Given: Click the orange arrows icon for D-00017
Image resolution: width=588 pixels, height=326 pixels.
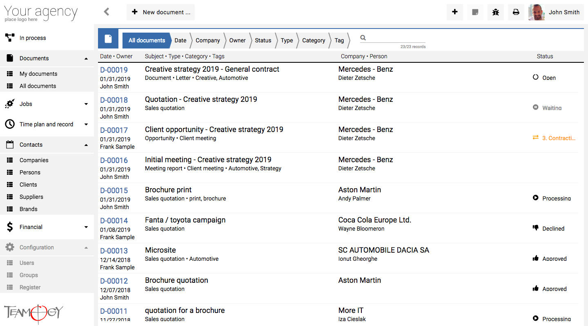Looking at the screenshot, I should (536, 138).
